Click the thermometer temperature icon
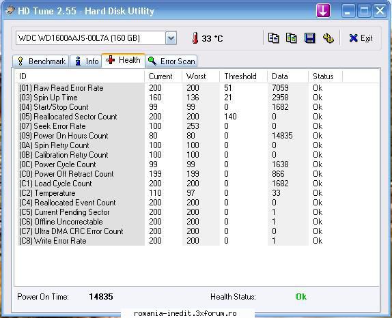The height and width of the screenshot is (318, 392). (195, 38)
